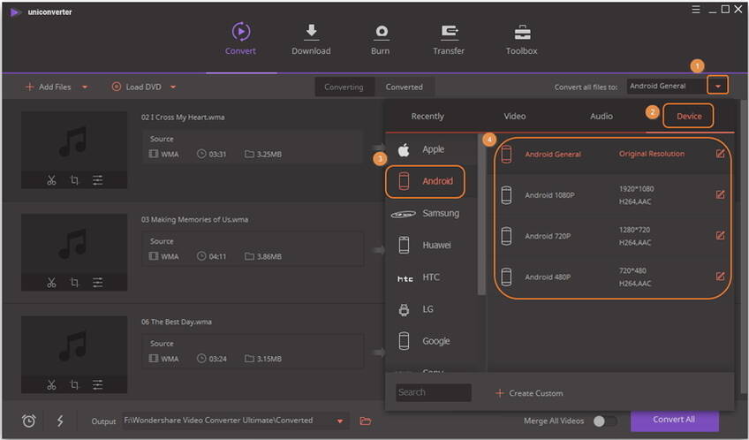Click the uniconverter logo icon
749x440 pixels.
(15, 12)
